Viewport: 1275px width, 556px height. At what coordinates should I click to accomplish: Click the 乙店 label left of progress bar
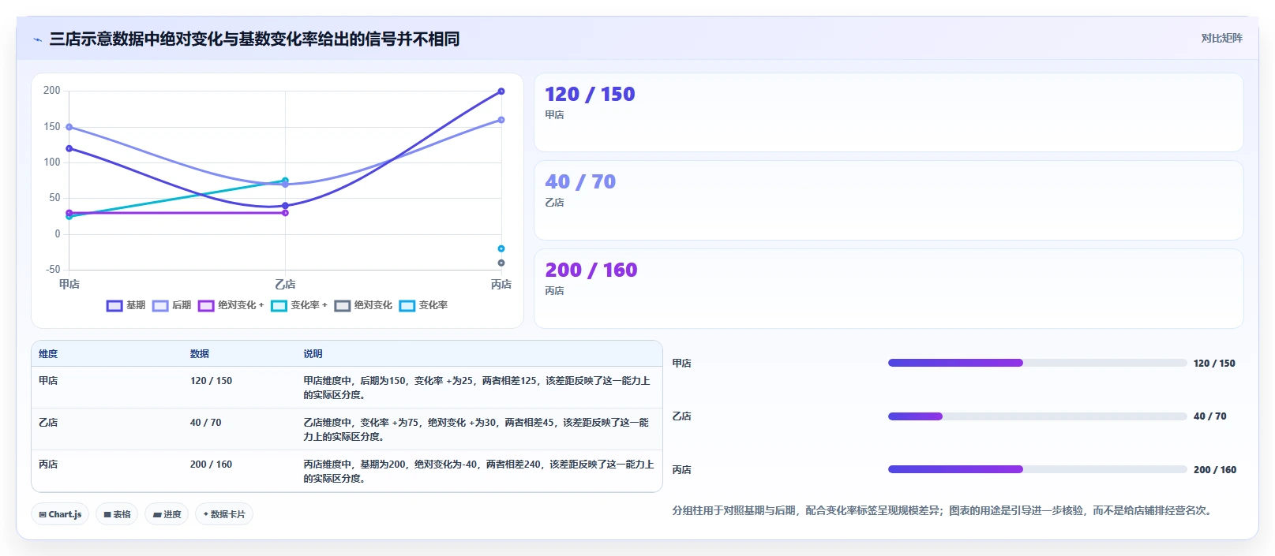[682, 416]
